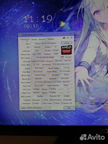
Task: Click the Shaders value 2048 Unified
Action: click(39, 68)
